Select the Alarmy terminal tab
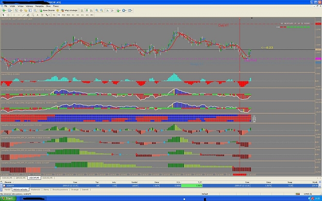 [x=46, y=190]
